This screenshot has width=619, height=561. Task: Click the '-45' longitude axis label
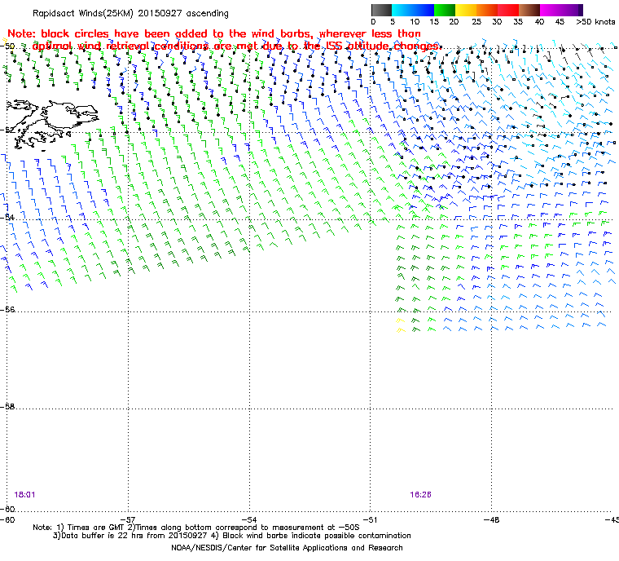(612, 519)
